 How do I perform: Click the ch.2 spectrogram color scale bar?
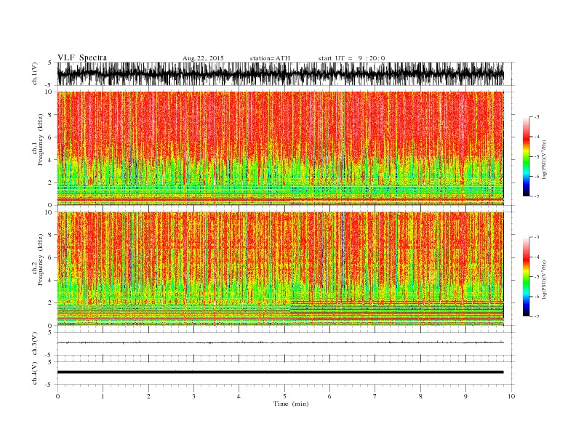[526, 276]
